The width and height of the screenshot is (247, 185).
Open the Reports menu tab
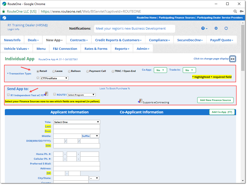(x=122, y=49)
